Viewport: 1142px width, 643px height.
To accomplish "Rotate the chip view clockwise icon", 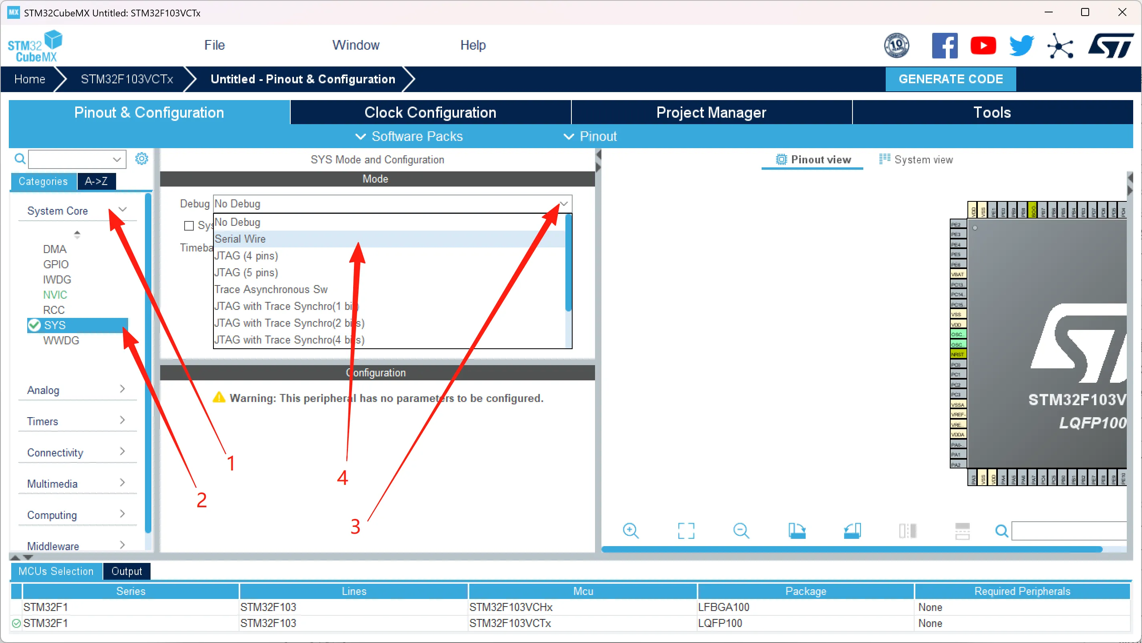I will coord(797,530).
